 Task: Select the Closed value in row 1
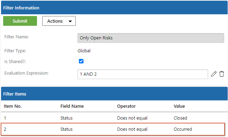[181, 118]
